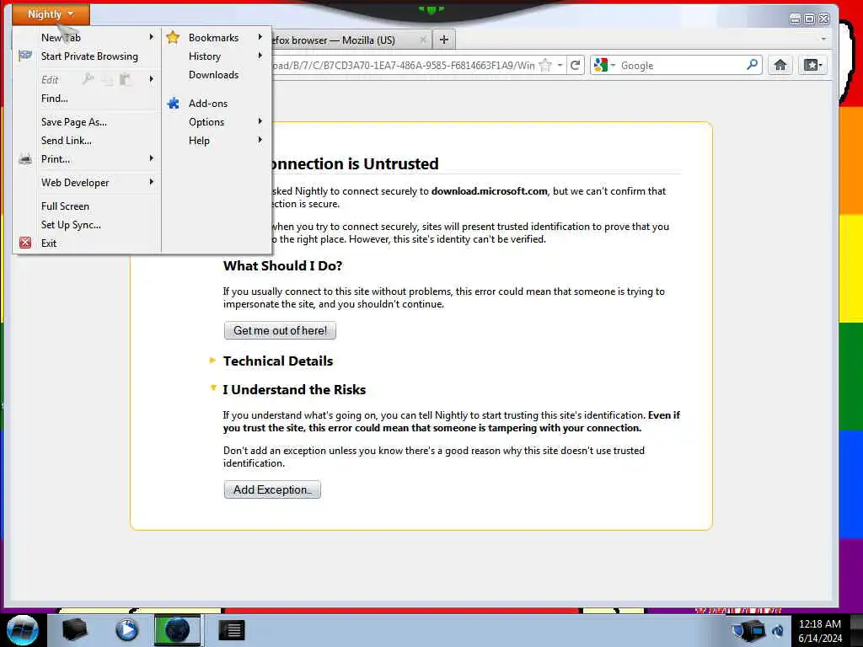Select Set Up Sync... entry
The width and height of the screenshot is (863, 647).
(71, 225)
